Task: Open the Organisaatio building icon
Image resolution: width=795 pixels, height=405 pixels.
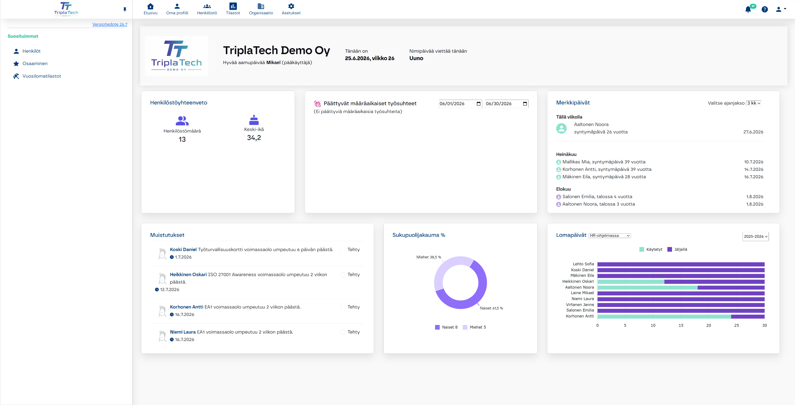Action: pos(261,6)
